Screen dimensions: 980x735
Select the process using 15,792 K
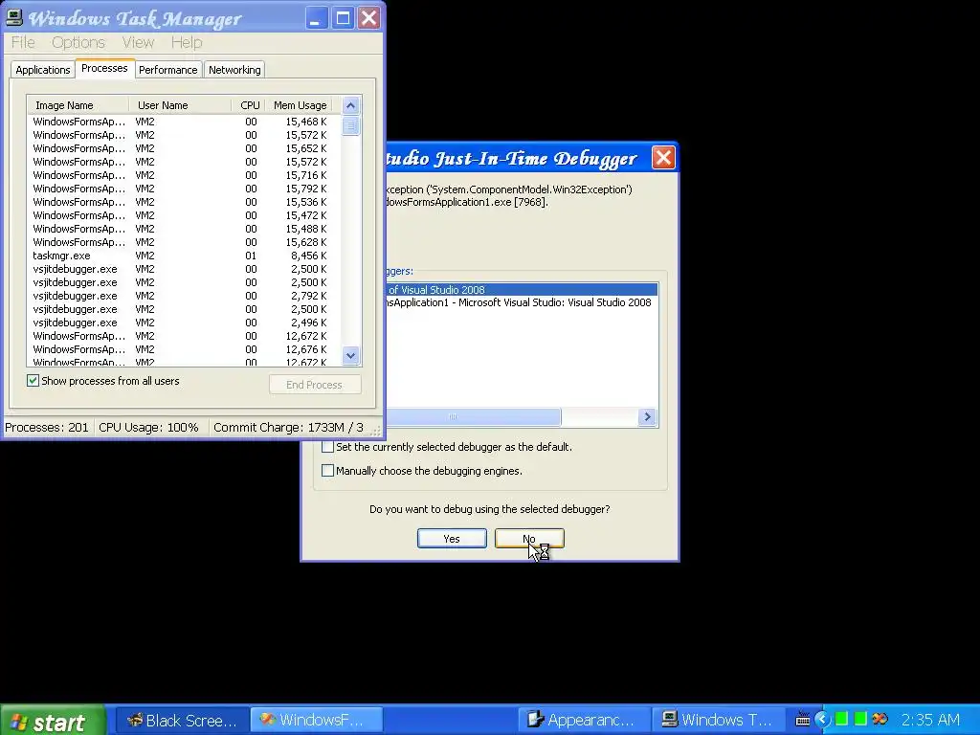(184, 189)
